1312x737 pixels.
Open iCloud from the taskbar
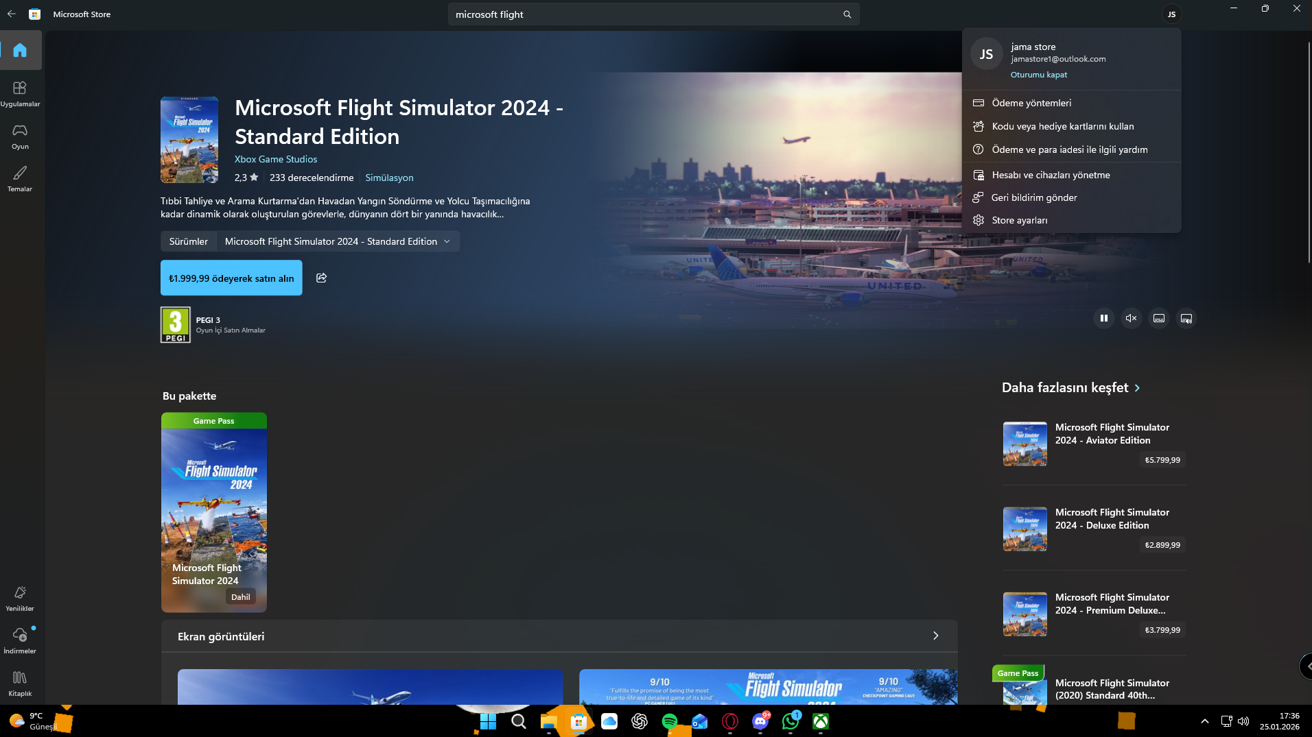pos(609,721)
